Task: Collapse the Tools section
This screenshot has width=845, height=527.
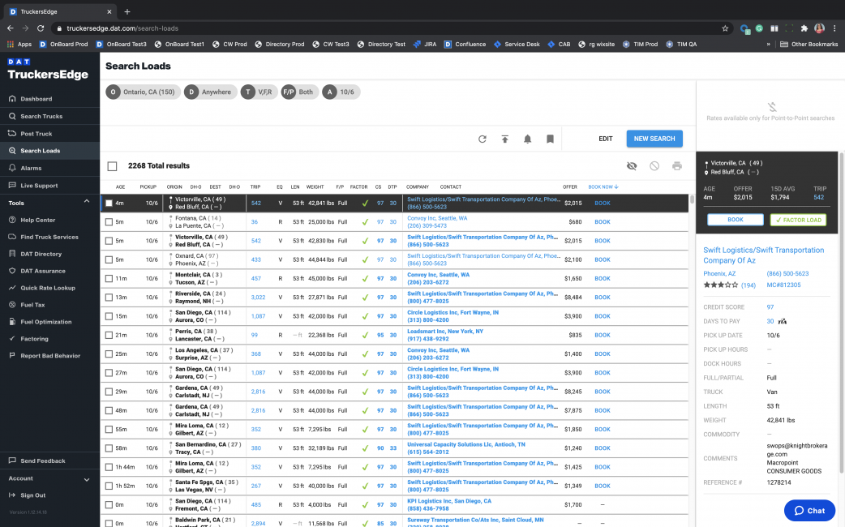Action: click(x=87, y=202)
